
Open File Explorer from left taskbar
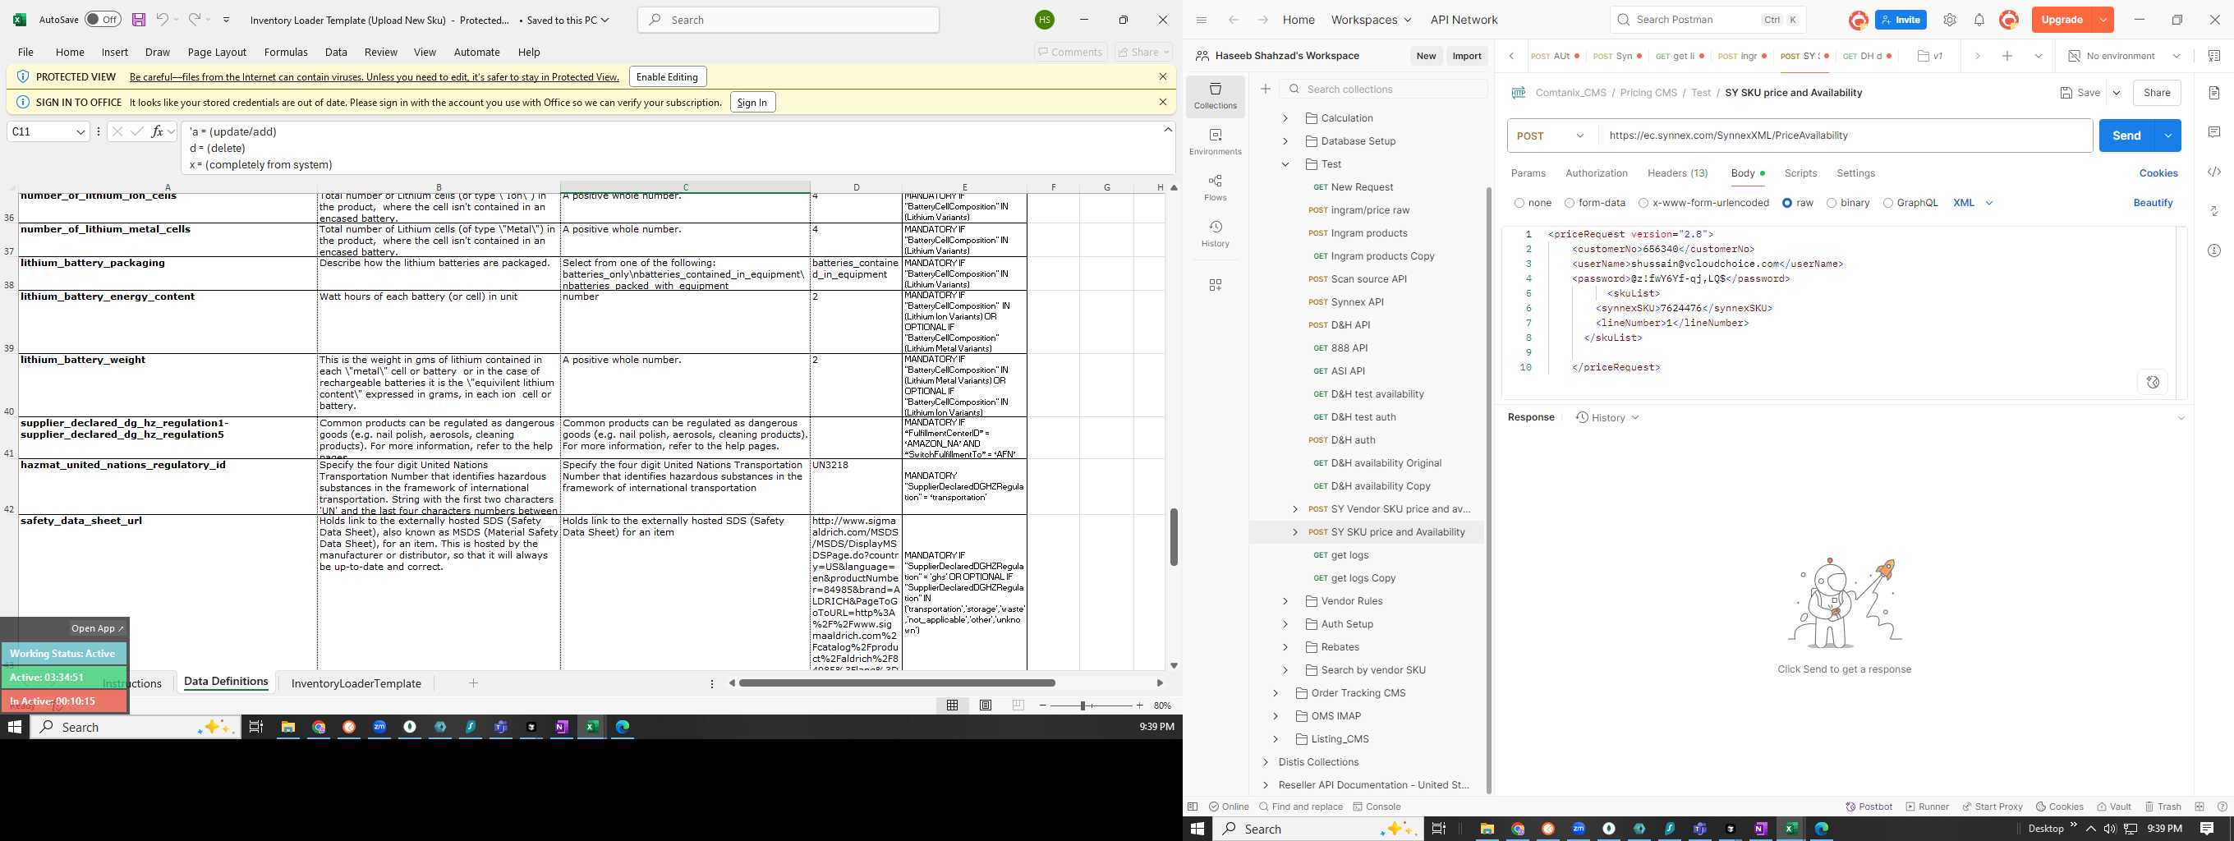pos(288,727)
